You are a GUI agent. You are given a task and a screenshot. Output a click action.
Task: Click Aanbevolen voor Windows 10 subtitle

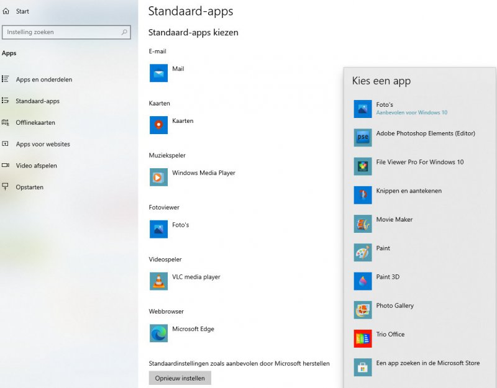coord(412,112)
